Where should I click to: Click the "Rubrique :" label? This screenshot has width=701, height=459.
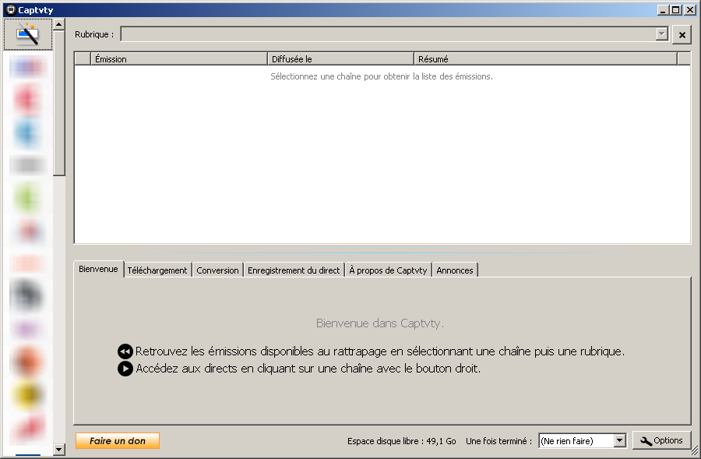(94, 34)
